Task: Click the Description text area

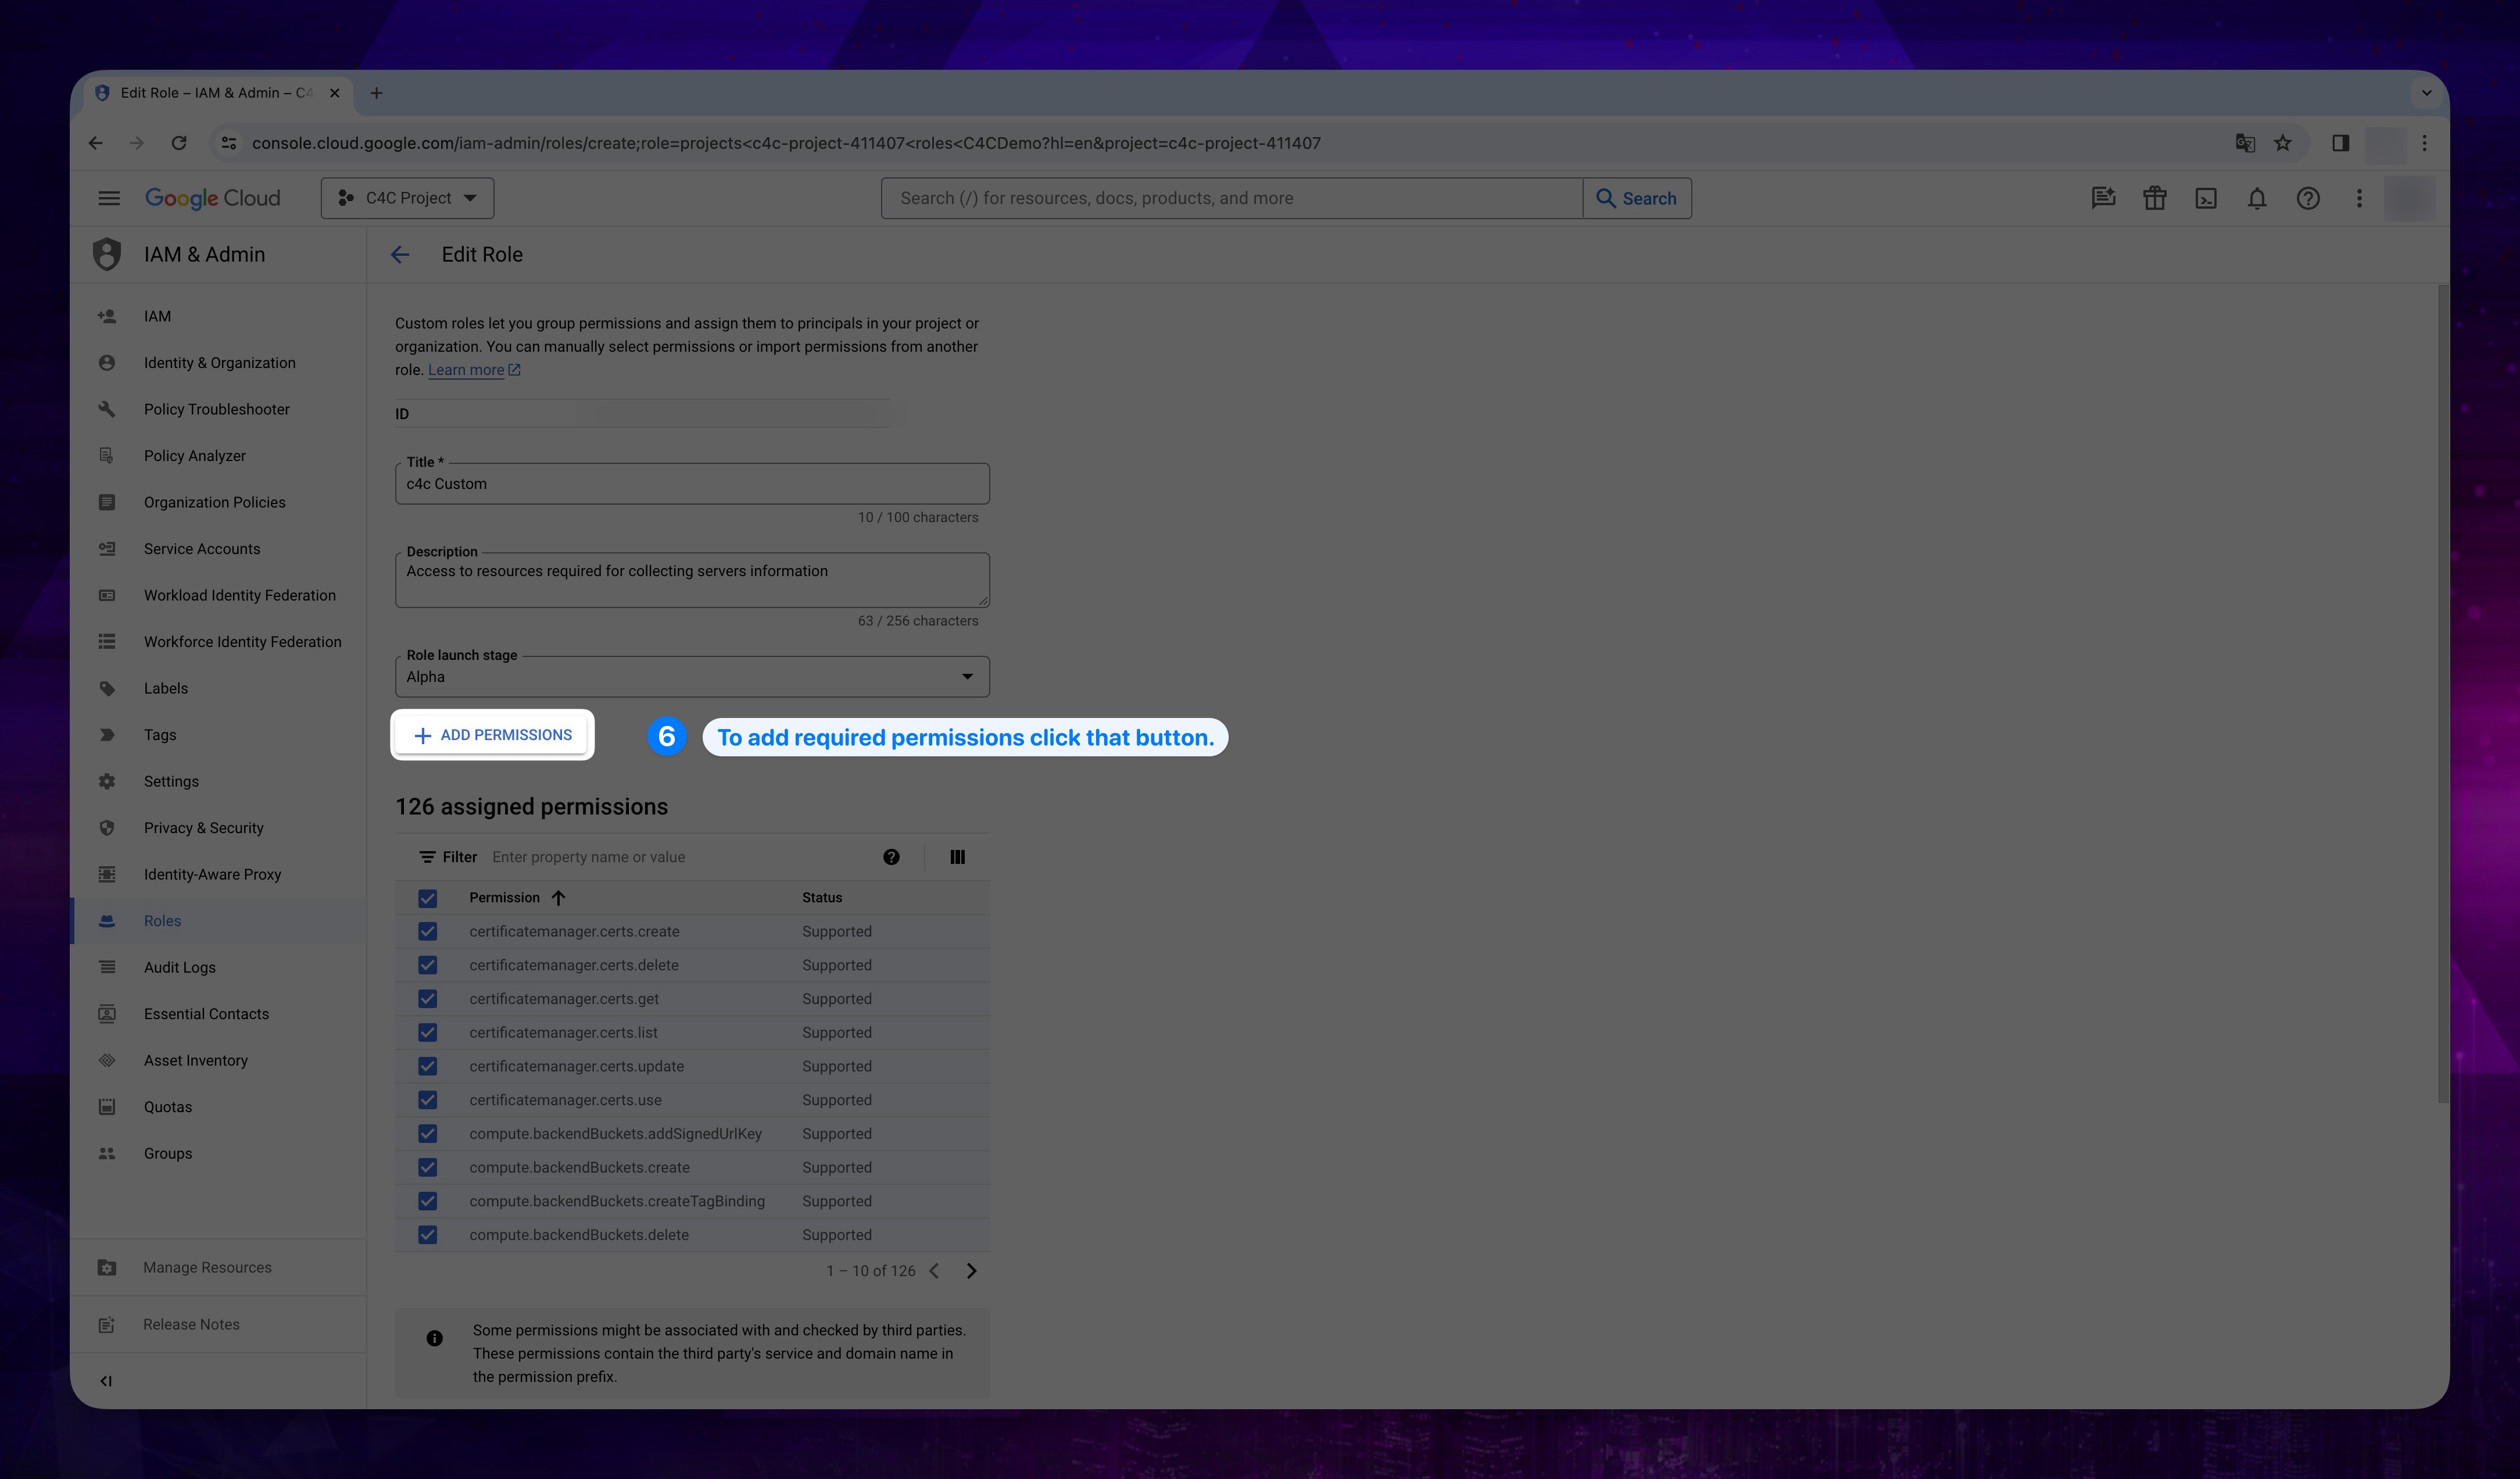Action: coord(692,580)
